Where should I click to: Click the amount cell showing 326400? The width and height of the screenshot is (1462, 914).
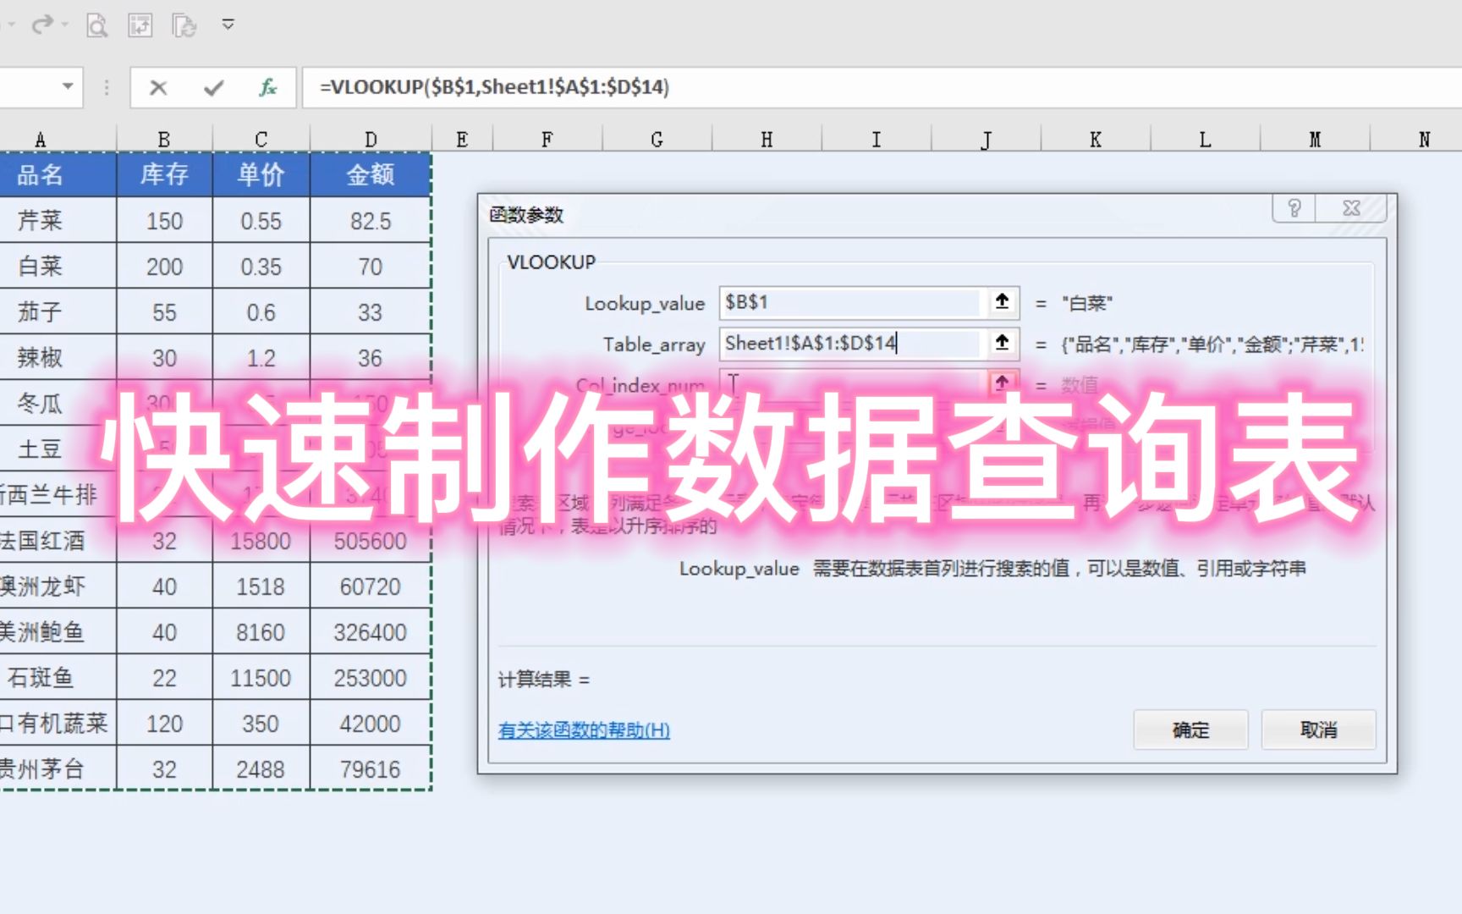pyautogui.click(x=371, y=632)
